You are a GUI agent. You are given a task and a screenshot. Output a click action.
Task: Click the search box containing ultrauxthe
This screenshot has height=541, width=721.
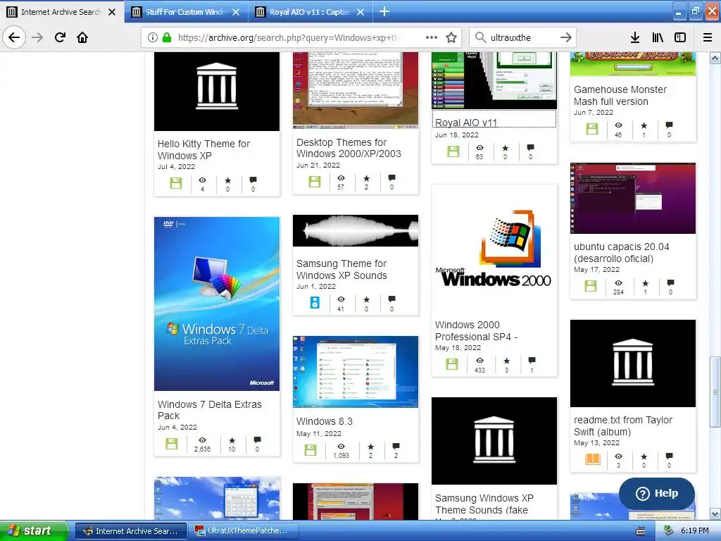522,37
